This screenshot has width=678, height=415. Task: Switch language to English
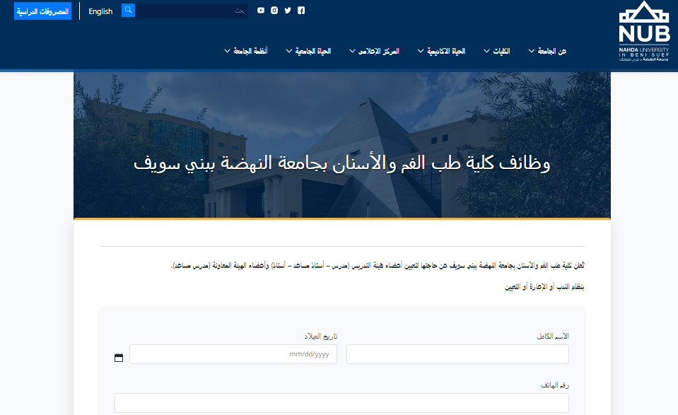(x=100, y=11)
